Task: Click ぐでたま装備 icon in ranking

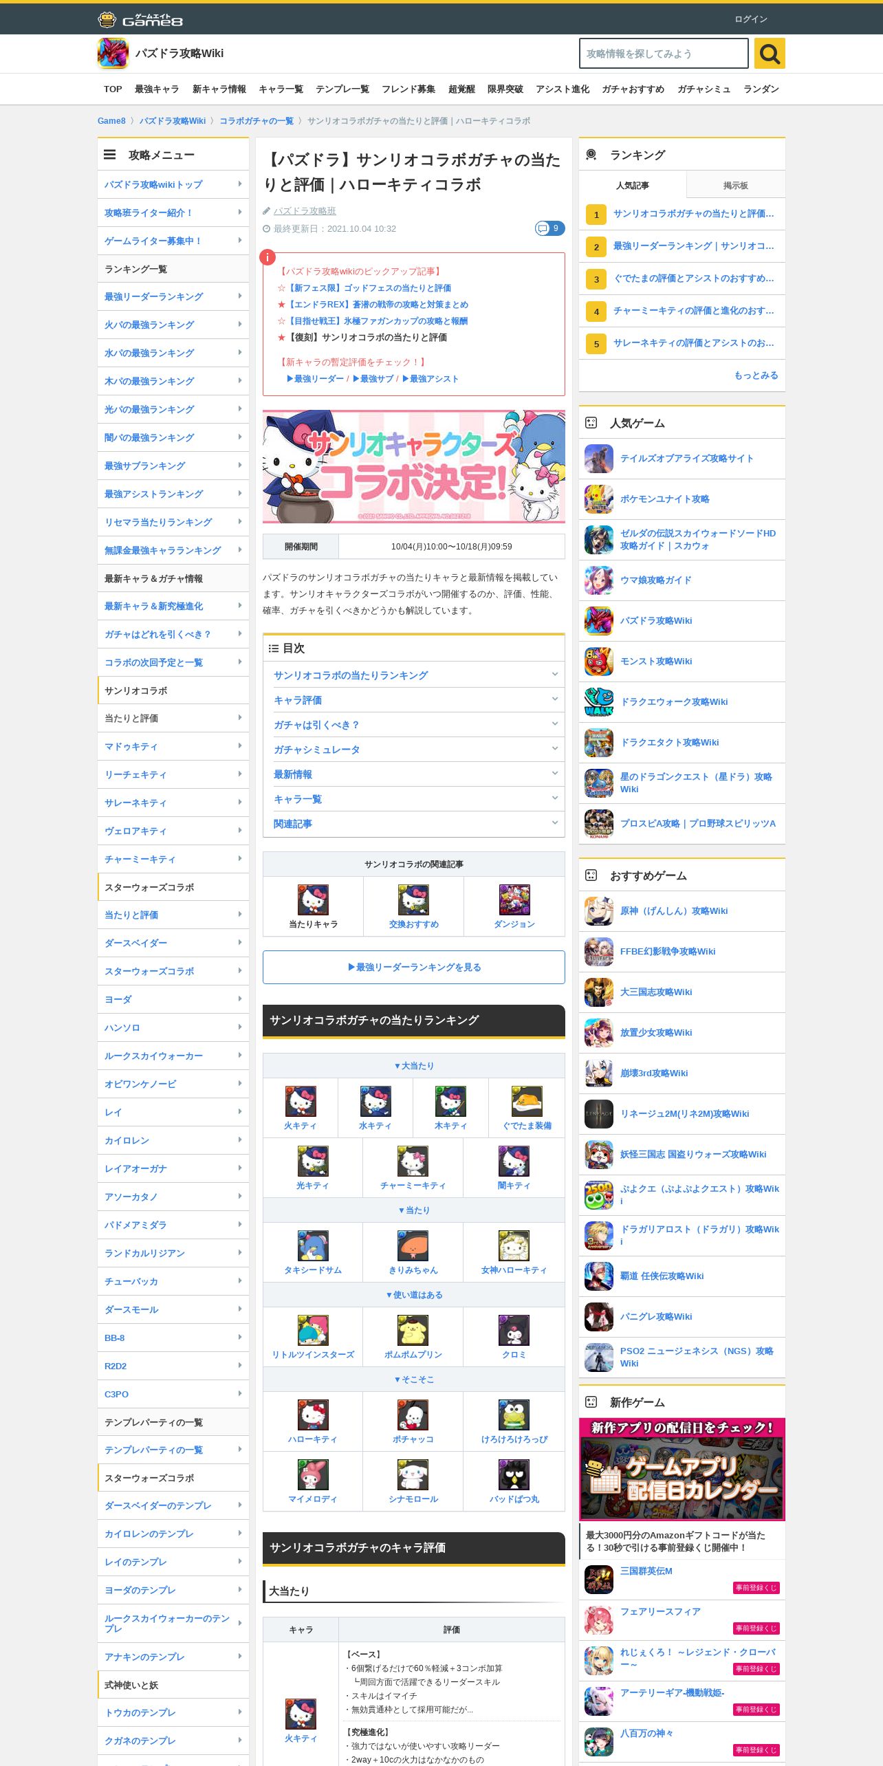Action: pyautogui.click(x=527, y=1101)
